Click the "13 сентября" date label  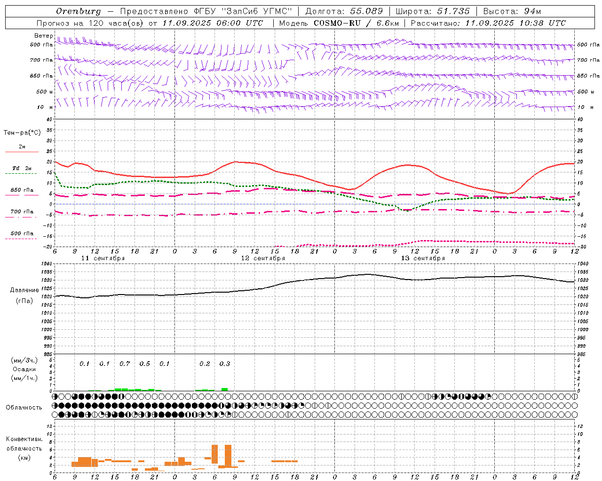pos(423,258)
